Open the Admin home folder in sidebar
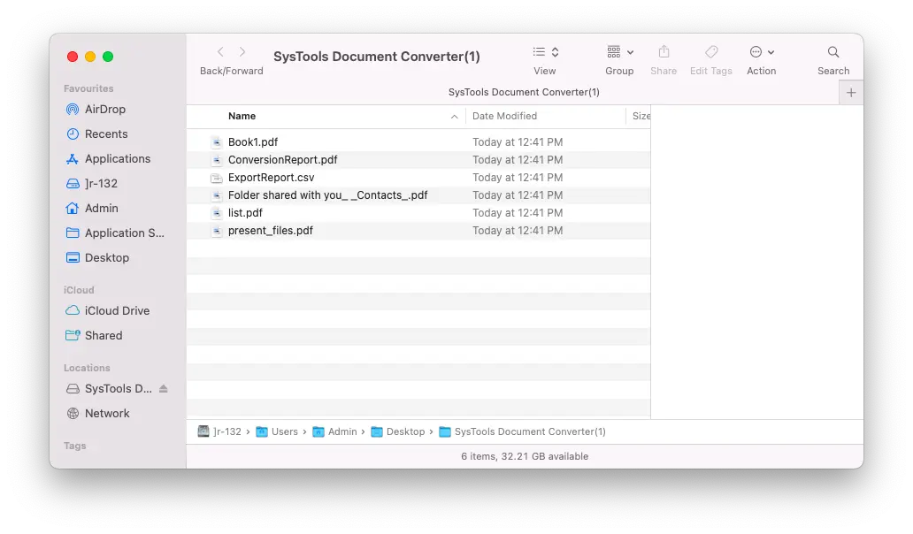Screen dimensions: 913x534 click(102, 209)
